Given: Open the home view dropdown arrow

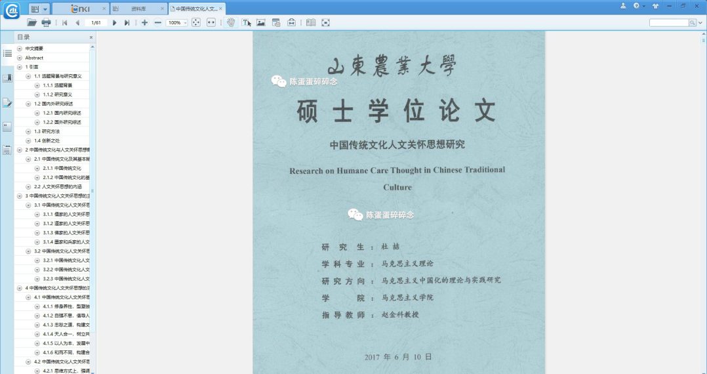Looking at the screenshot, I should [45, 9].
